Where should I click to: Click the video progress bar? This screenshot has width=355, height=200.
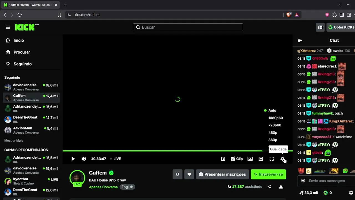[x=177, y=151]
